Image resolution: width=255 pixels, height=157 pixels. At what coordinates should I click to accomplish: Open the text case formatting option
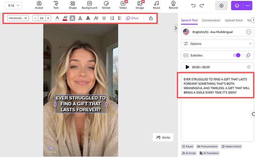[96, 18]
